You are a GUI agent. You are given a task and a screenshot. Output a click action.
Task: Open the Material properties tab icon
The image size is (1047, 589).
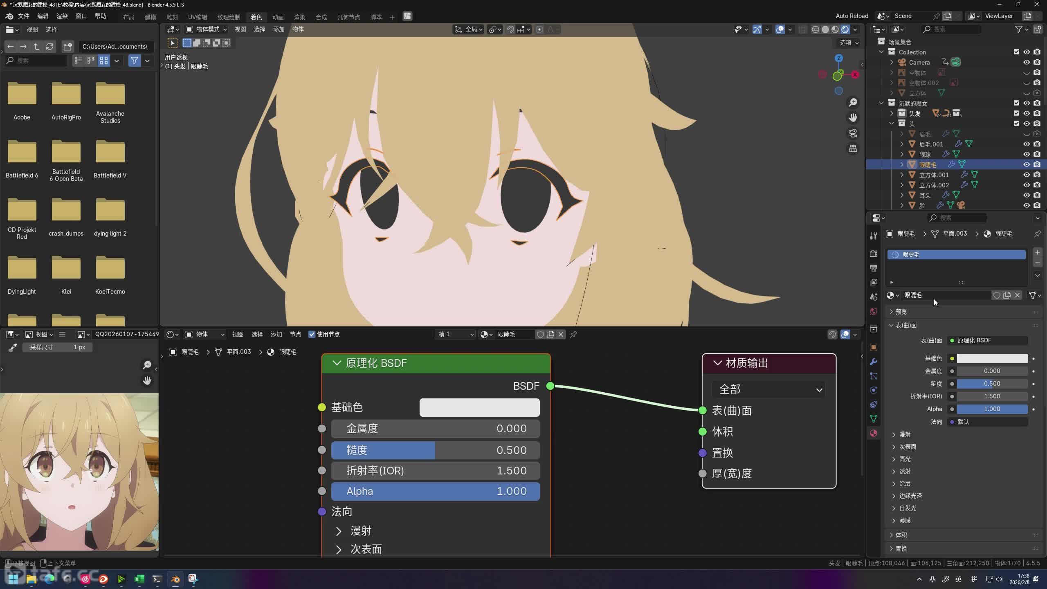(x=874, y=433)
